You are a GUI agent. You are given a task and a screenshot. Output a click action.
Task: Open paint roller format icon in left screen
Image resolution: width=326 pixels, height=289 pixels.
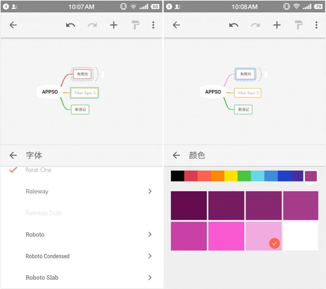[135, 25]
